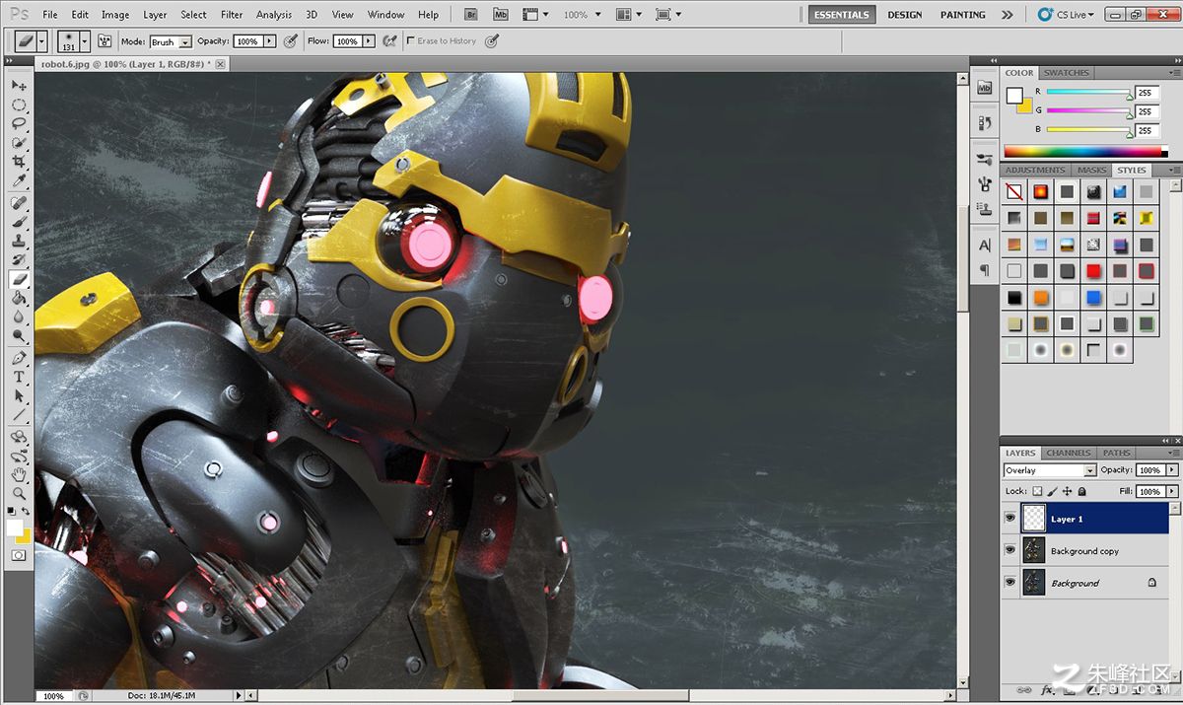Select the Move tool

coord(19,86)
